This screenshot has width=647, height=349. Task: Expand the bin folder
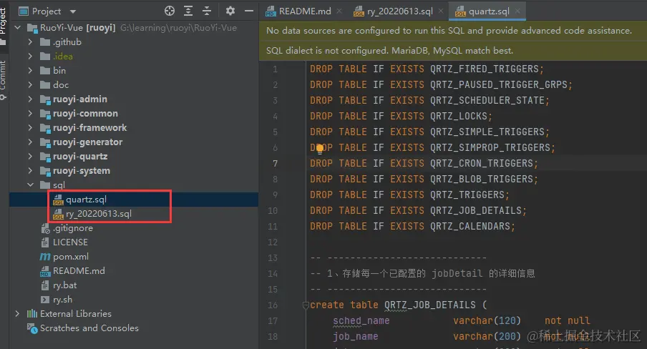pos(30,71)
